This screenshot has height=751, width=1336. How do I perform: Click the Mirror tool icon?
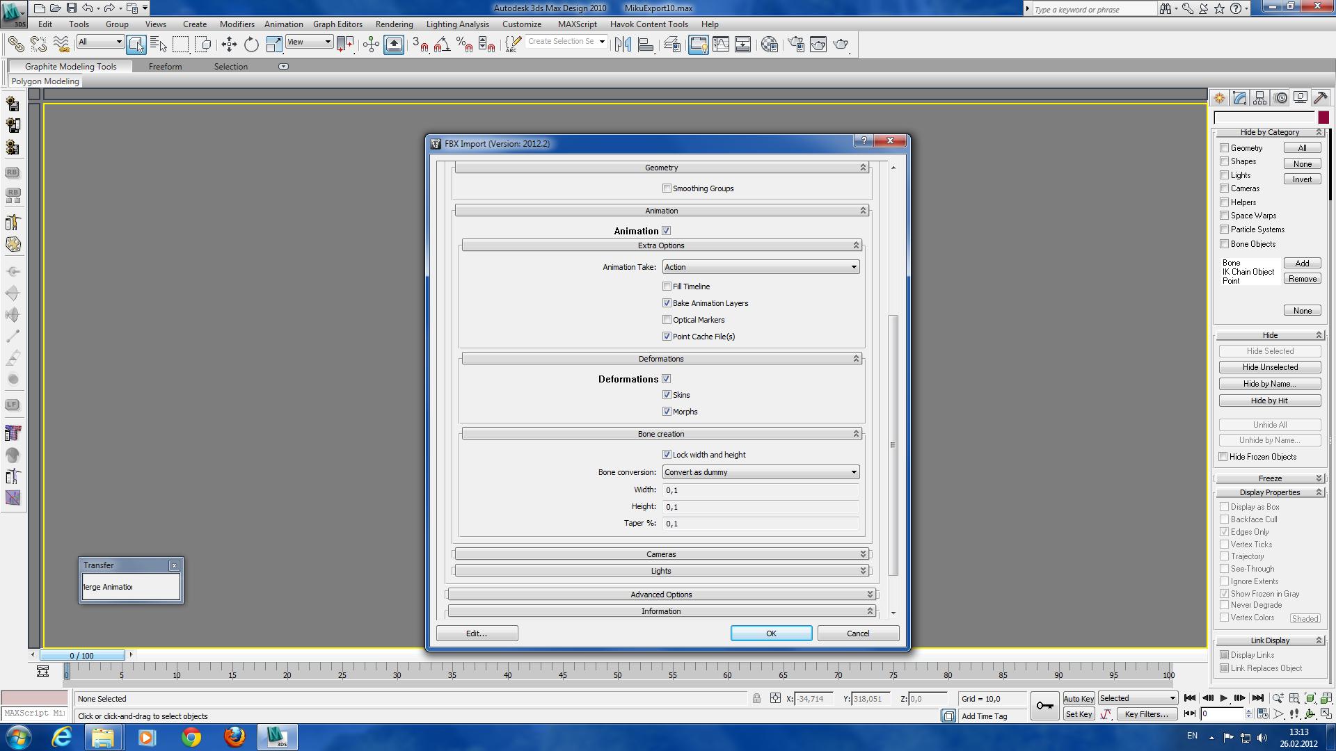click(623, 45)
